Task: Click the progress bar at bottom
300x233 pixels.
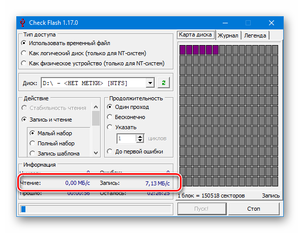Action: pyautogui.click(x=96, y=209)
